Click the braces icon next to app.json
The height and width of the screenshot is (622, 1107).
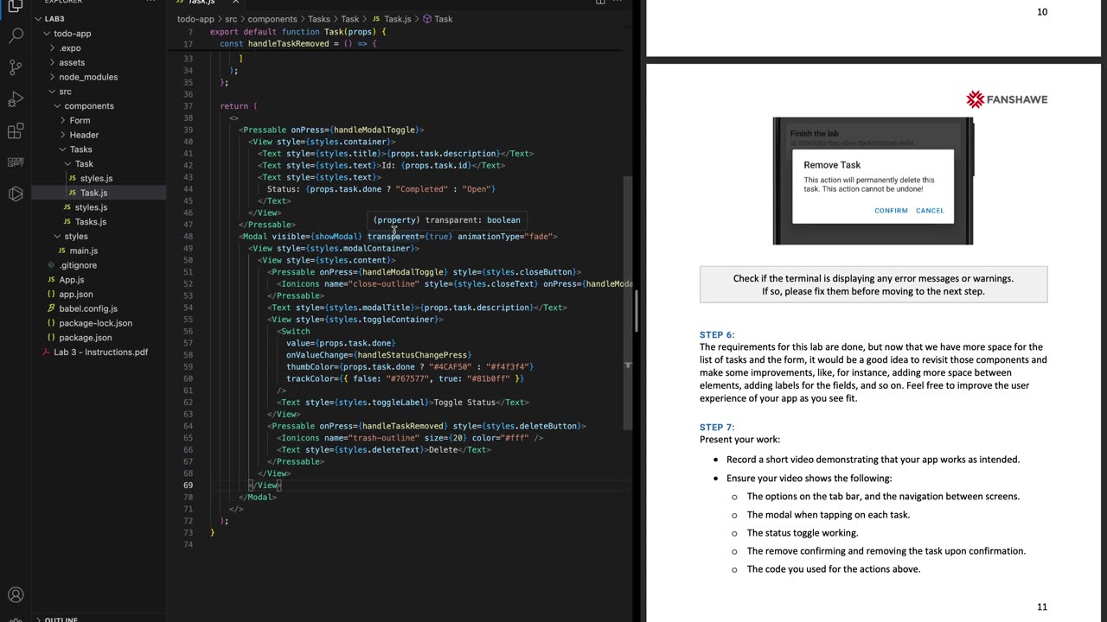[x=51, y=295]
